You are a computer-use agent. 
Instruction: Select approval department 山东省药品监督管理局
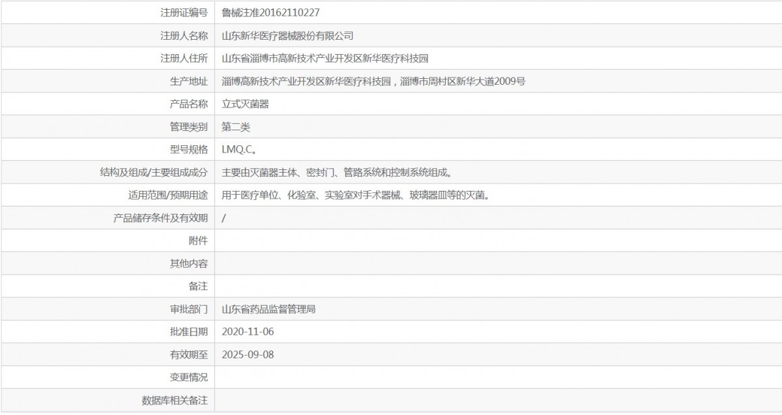pyautogui.click(x=269, y=309)
